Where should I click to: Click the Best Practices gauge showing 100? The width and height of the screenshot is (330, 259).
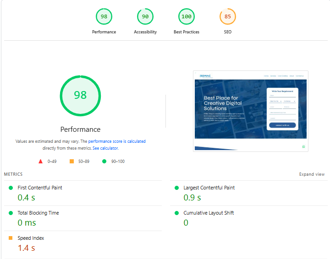[187, 17]
